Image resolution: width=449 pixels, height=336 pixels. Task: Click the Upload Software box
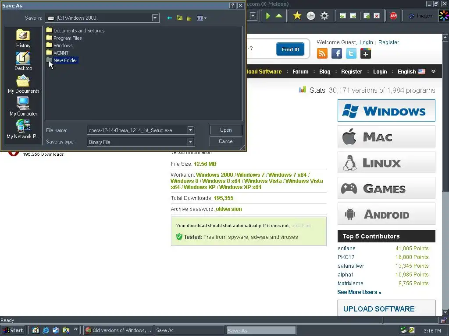tap(386, 308)
